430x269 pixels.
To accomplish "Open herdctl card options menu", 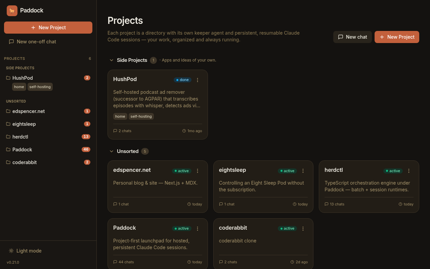I will click(x=409, y=171).
